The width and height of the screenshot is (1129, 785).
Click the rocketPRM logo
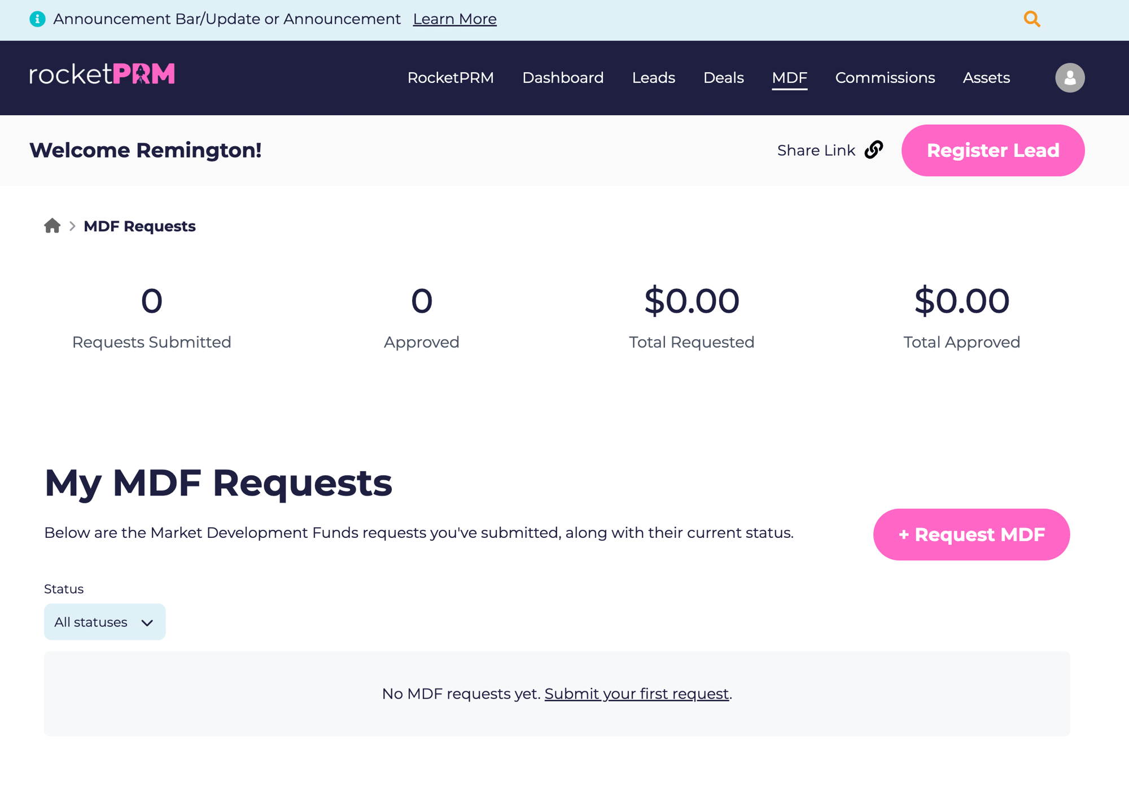102,74
